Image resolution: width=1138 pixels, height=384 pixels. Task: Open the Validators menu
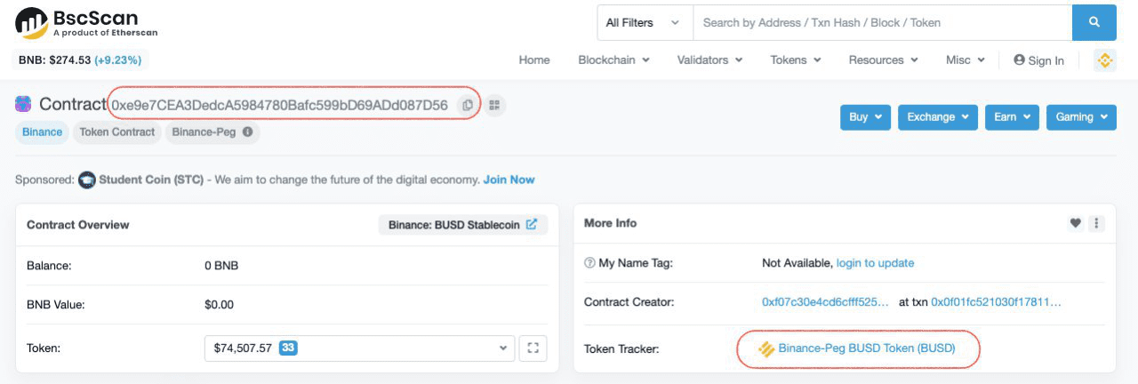709,60
